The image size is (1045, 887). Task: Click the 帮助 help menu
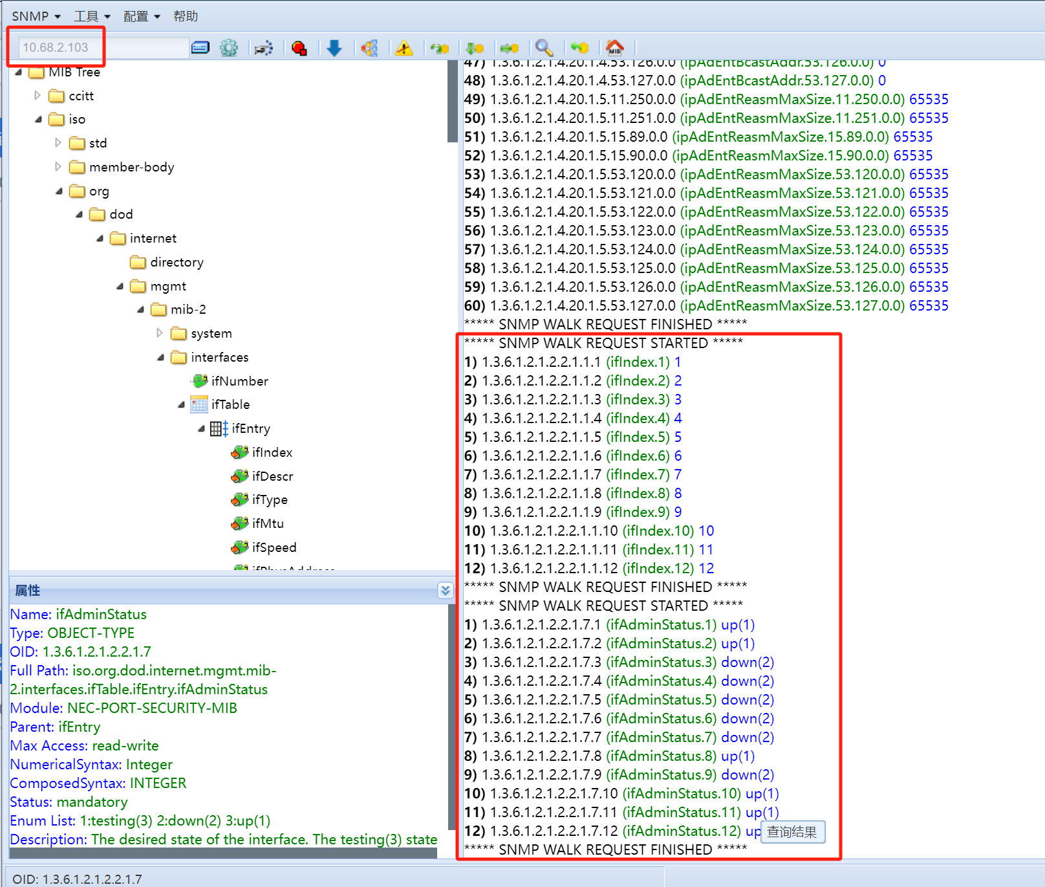click(186, 16)
